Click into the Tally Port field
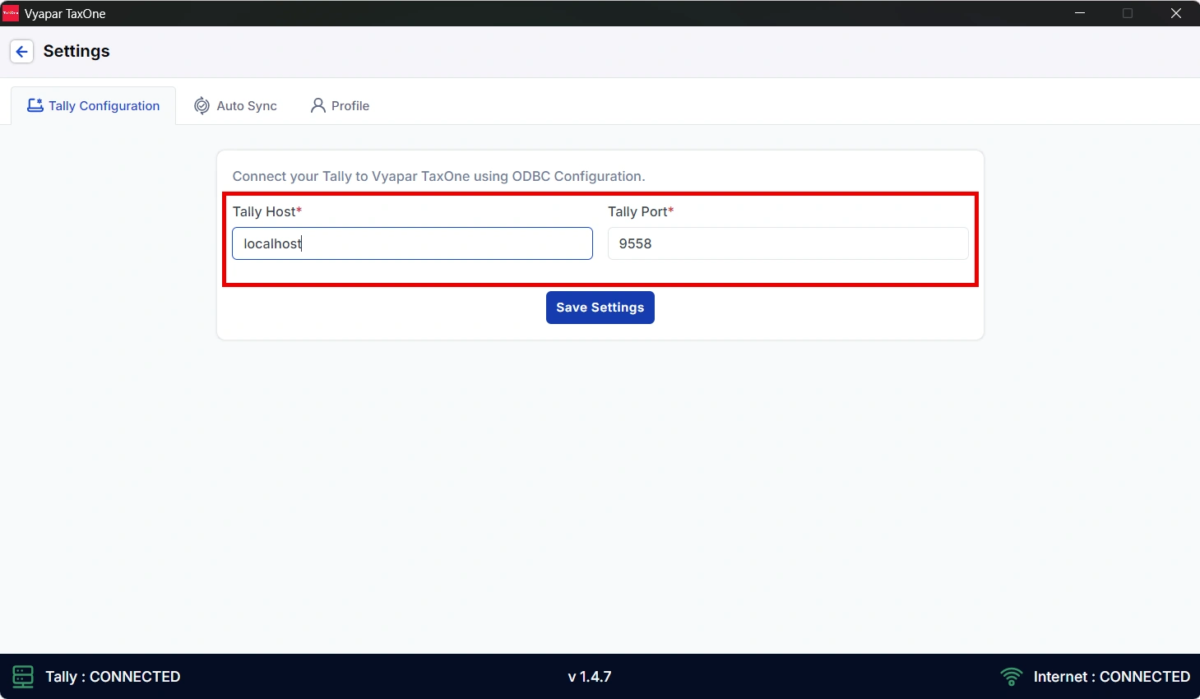Image resolution: width=1200 pixels, height=699 pixels. click(x=787, y=243)
